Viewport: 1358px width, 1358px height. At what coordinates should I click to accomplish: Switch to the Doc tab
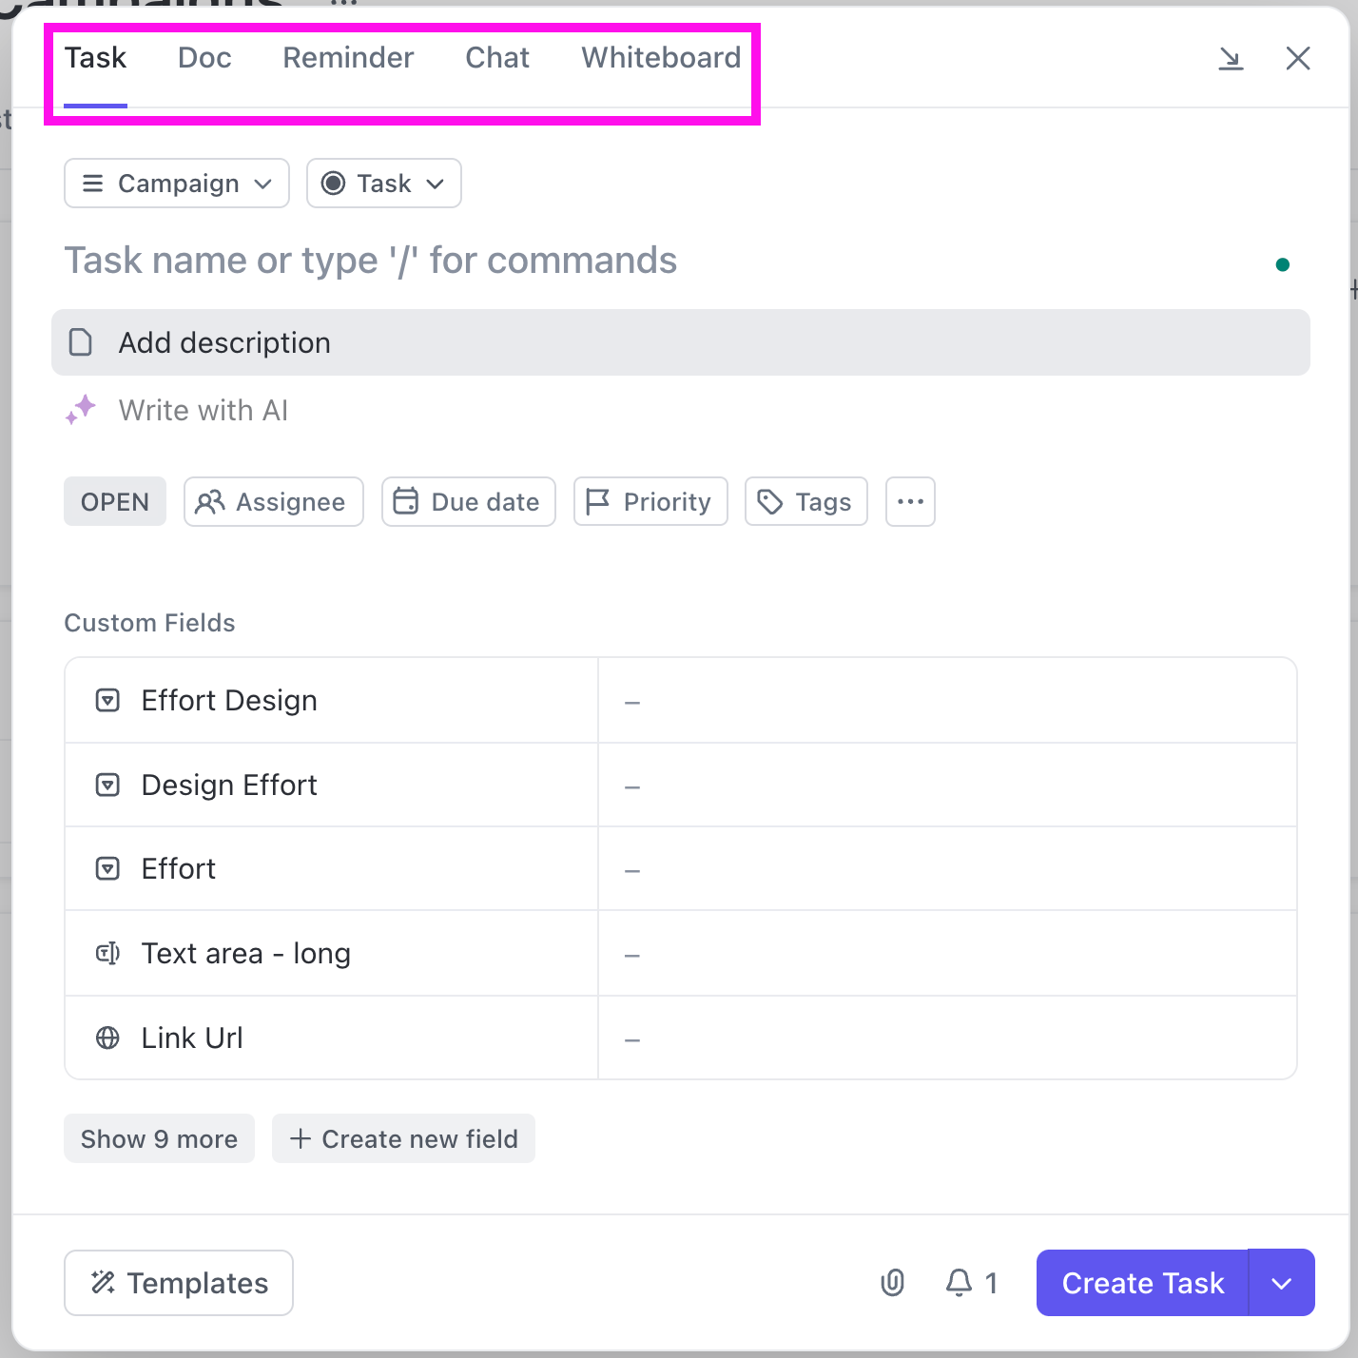click(x=204, y=58)
